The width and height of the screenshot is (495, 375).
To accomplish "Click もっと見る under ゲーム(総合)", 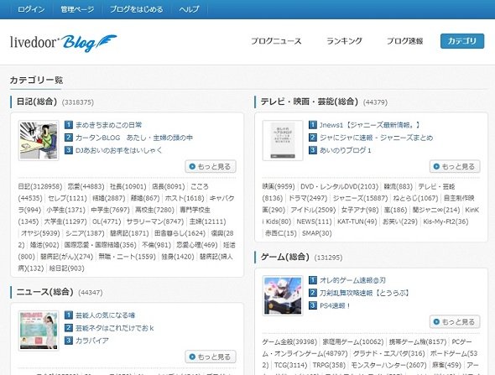I will tap(455, 322).
